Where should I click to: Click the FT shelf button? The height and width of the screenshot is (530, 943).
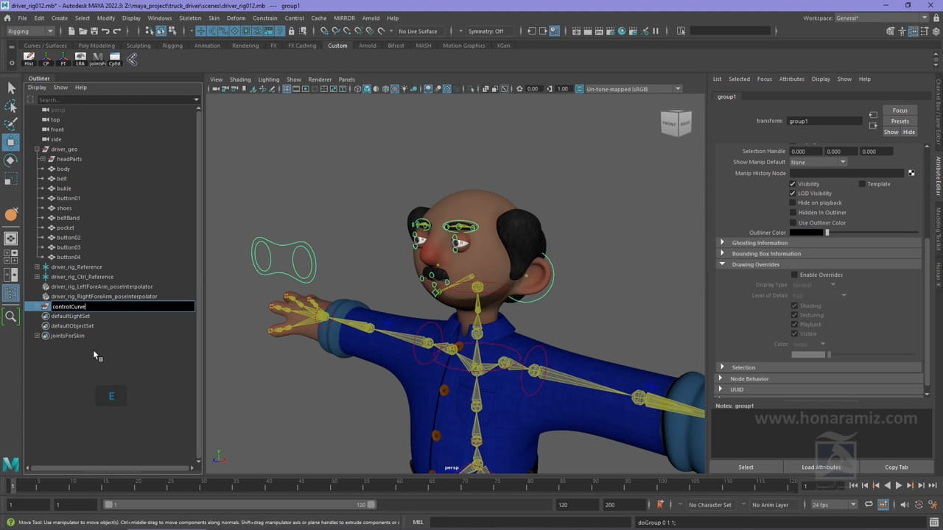tap(63, 59)
